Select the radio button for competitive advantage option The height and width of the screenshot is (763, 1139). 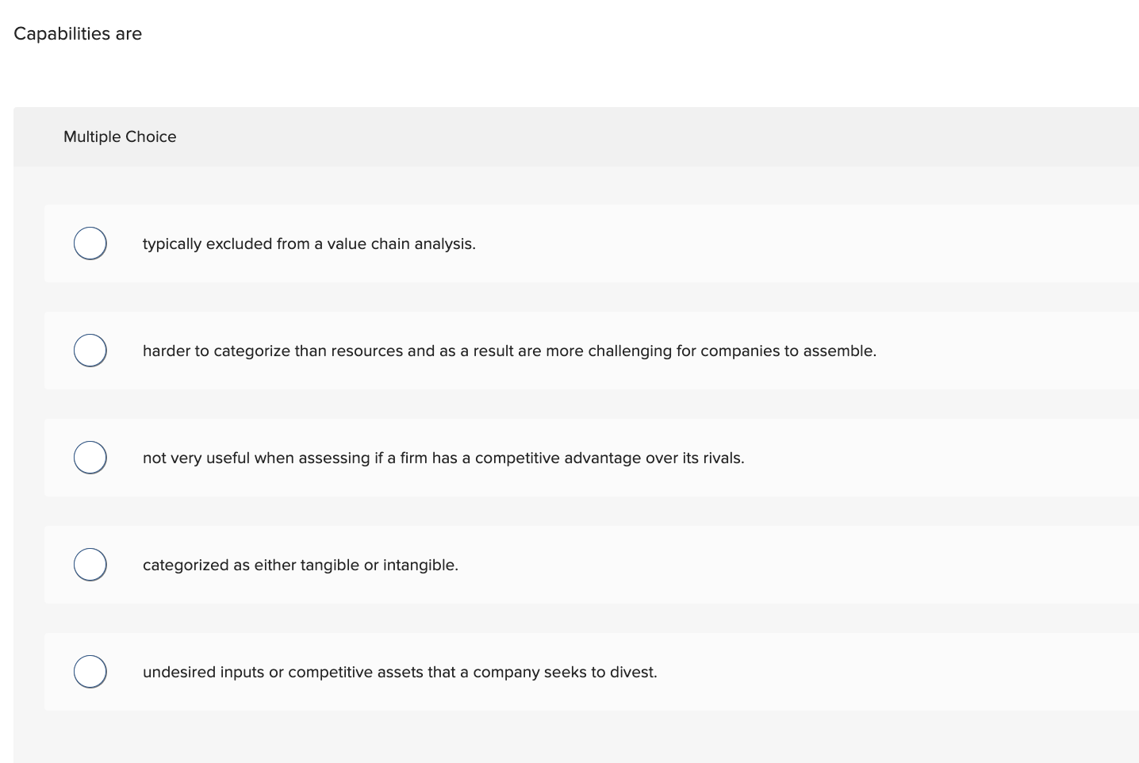[x=90, y=457]
